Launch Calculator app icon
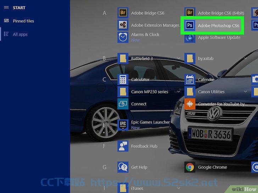 pos(123,80)
